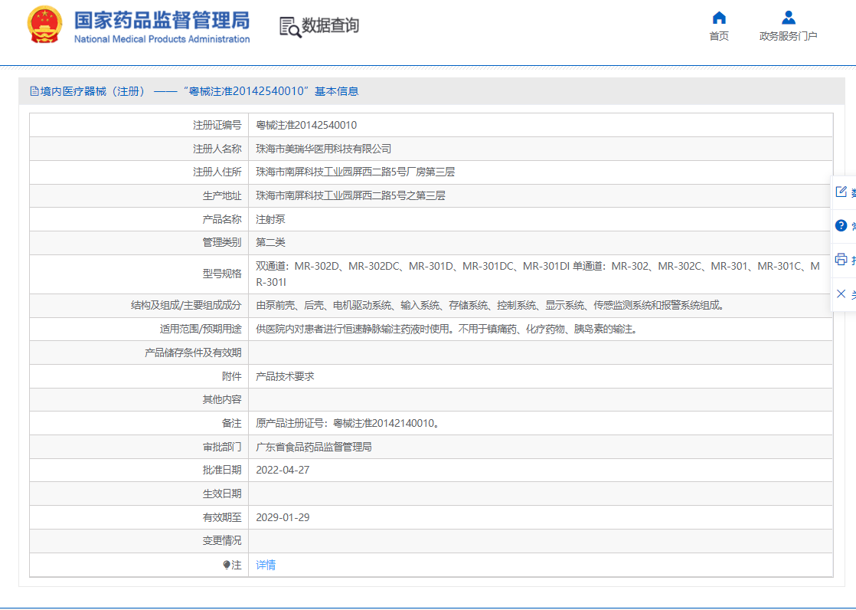Viewport: 856px width, 610px height.
Task: Click the 数据查询 heading text
Action: click(330, 26)
